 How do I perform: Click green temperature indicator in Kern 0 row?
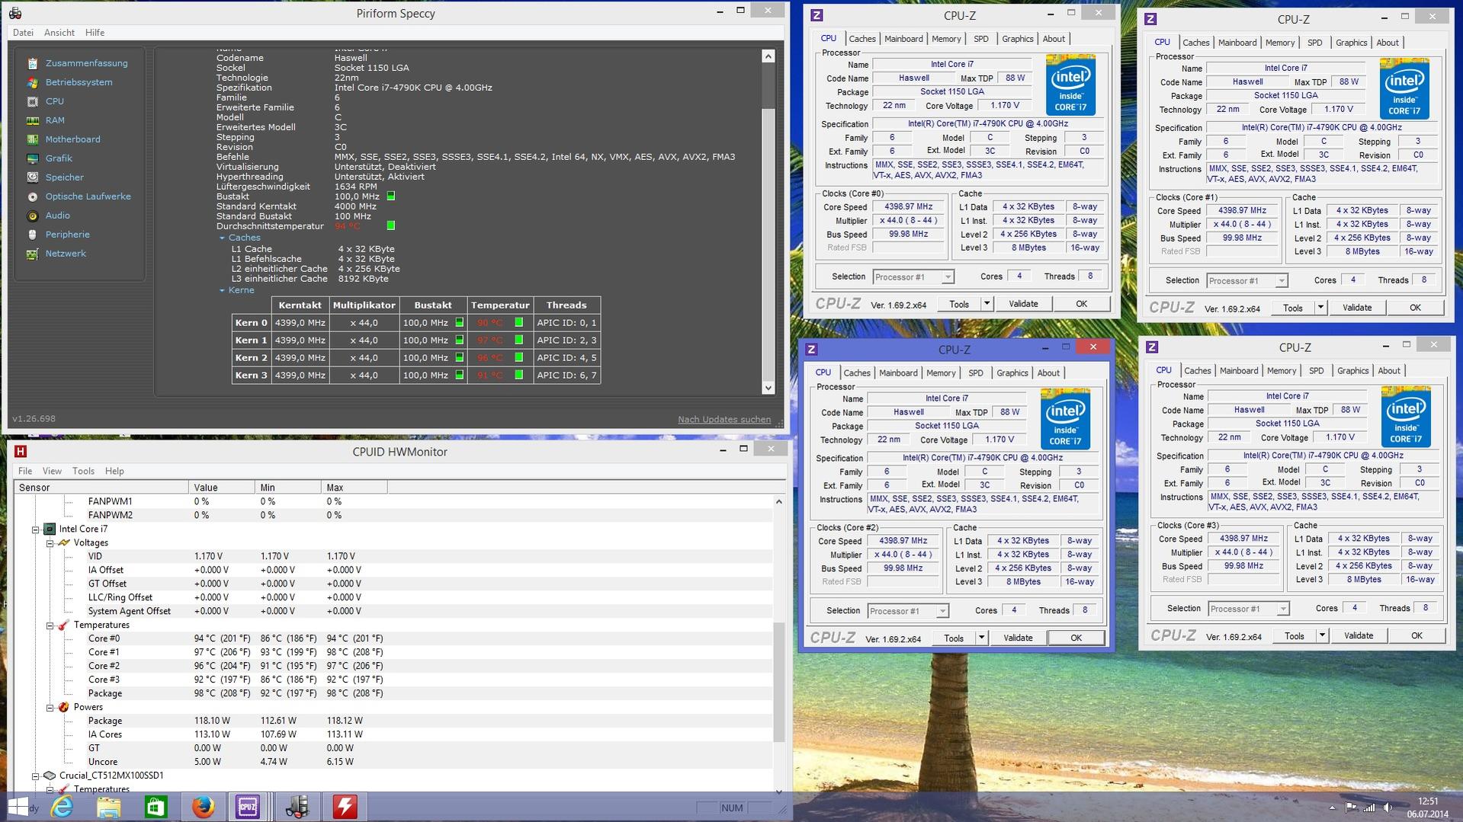pyautogui.click(x=518, y=322)
